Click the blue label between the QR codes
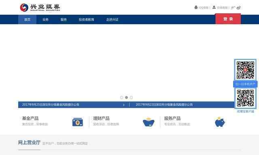Viewport: 259px width, 155px height. coord(245,84)
